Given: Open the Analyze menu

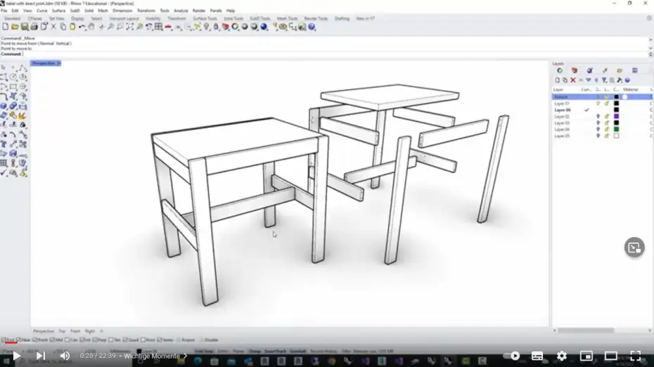Looking at the screenshot, I should 181,11.
